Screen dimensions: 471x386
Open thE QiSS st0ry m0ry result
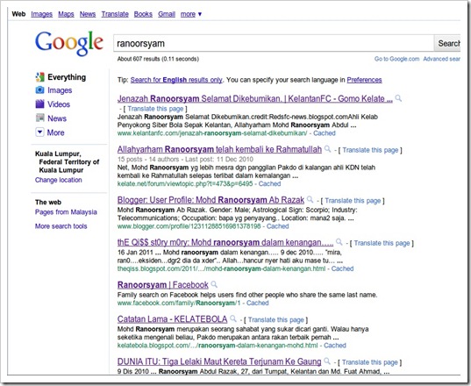[x=225, y=242]
